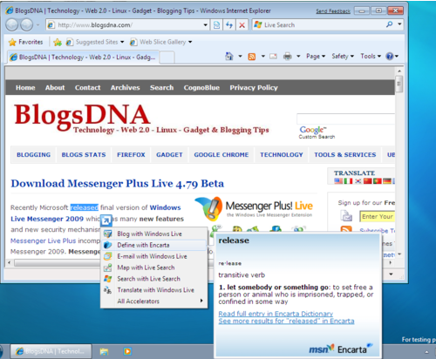Click the blue accelerator arrow icon
This screenshot has height=359, width=436.
pyautogui.click(x=106, y=220)
